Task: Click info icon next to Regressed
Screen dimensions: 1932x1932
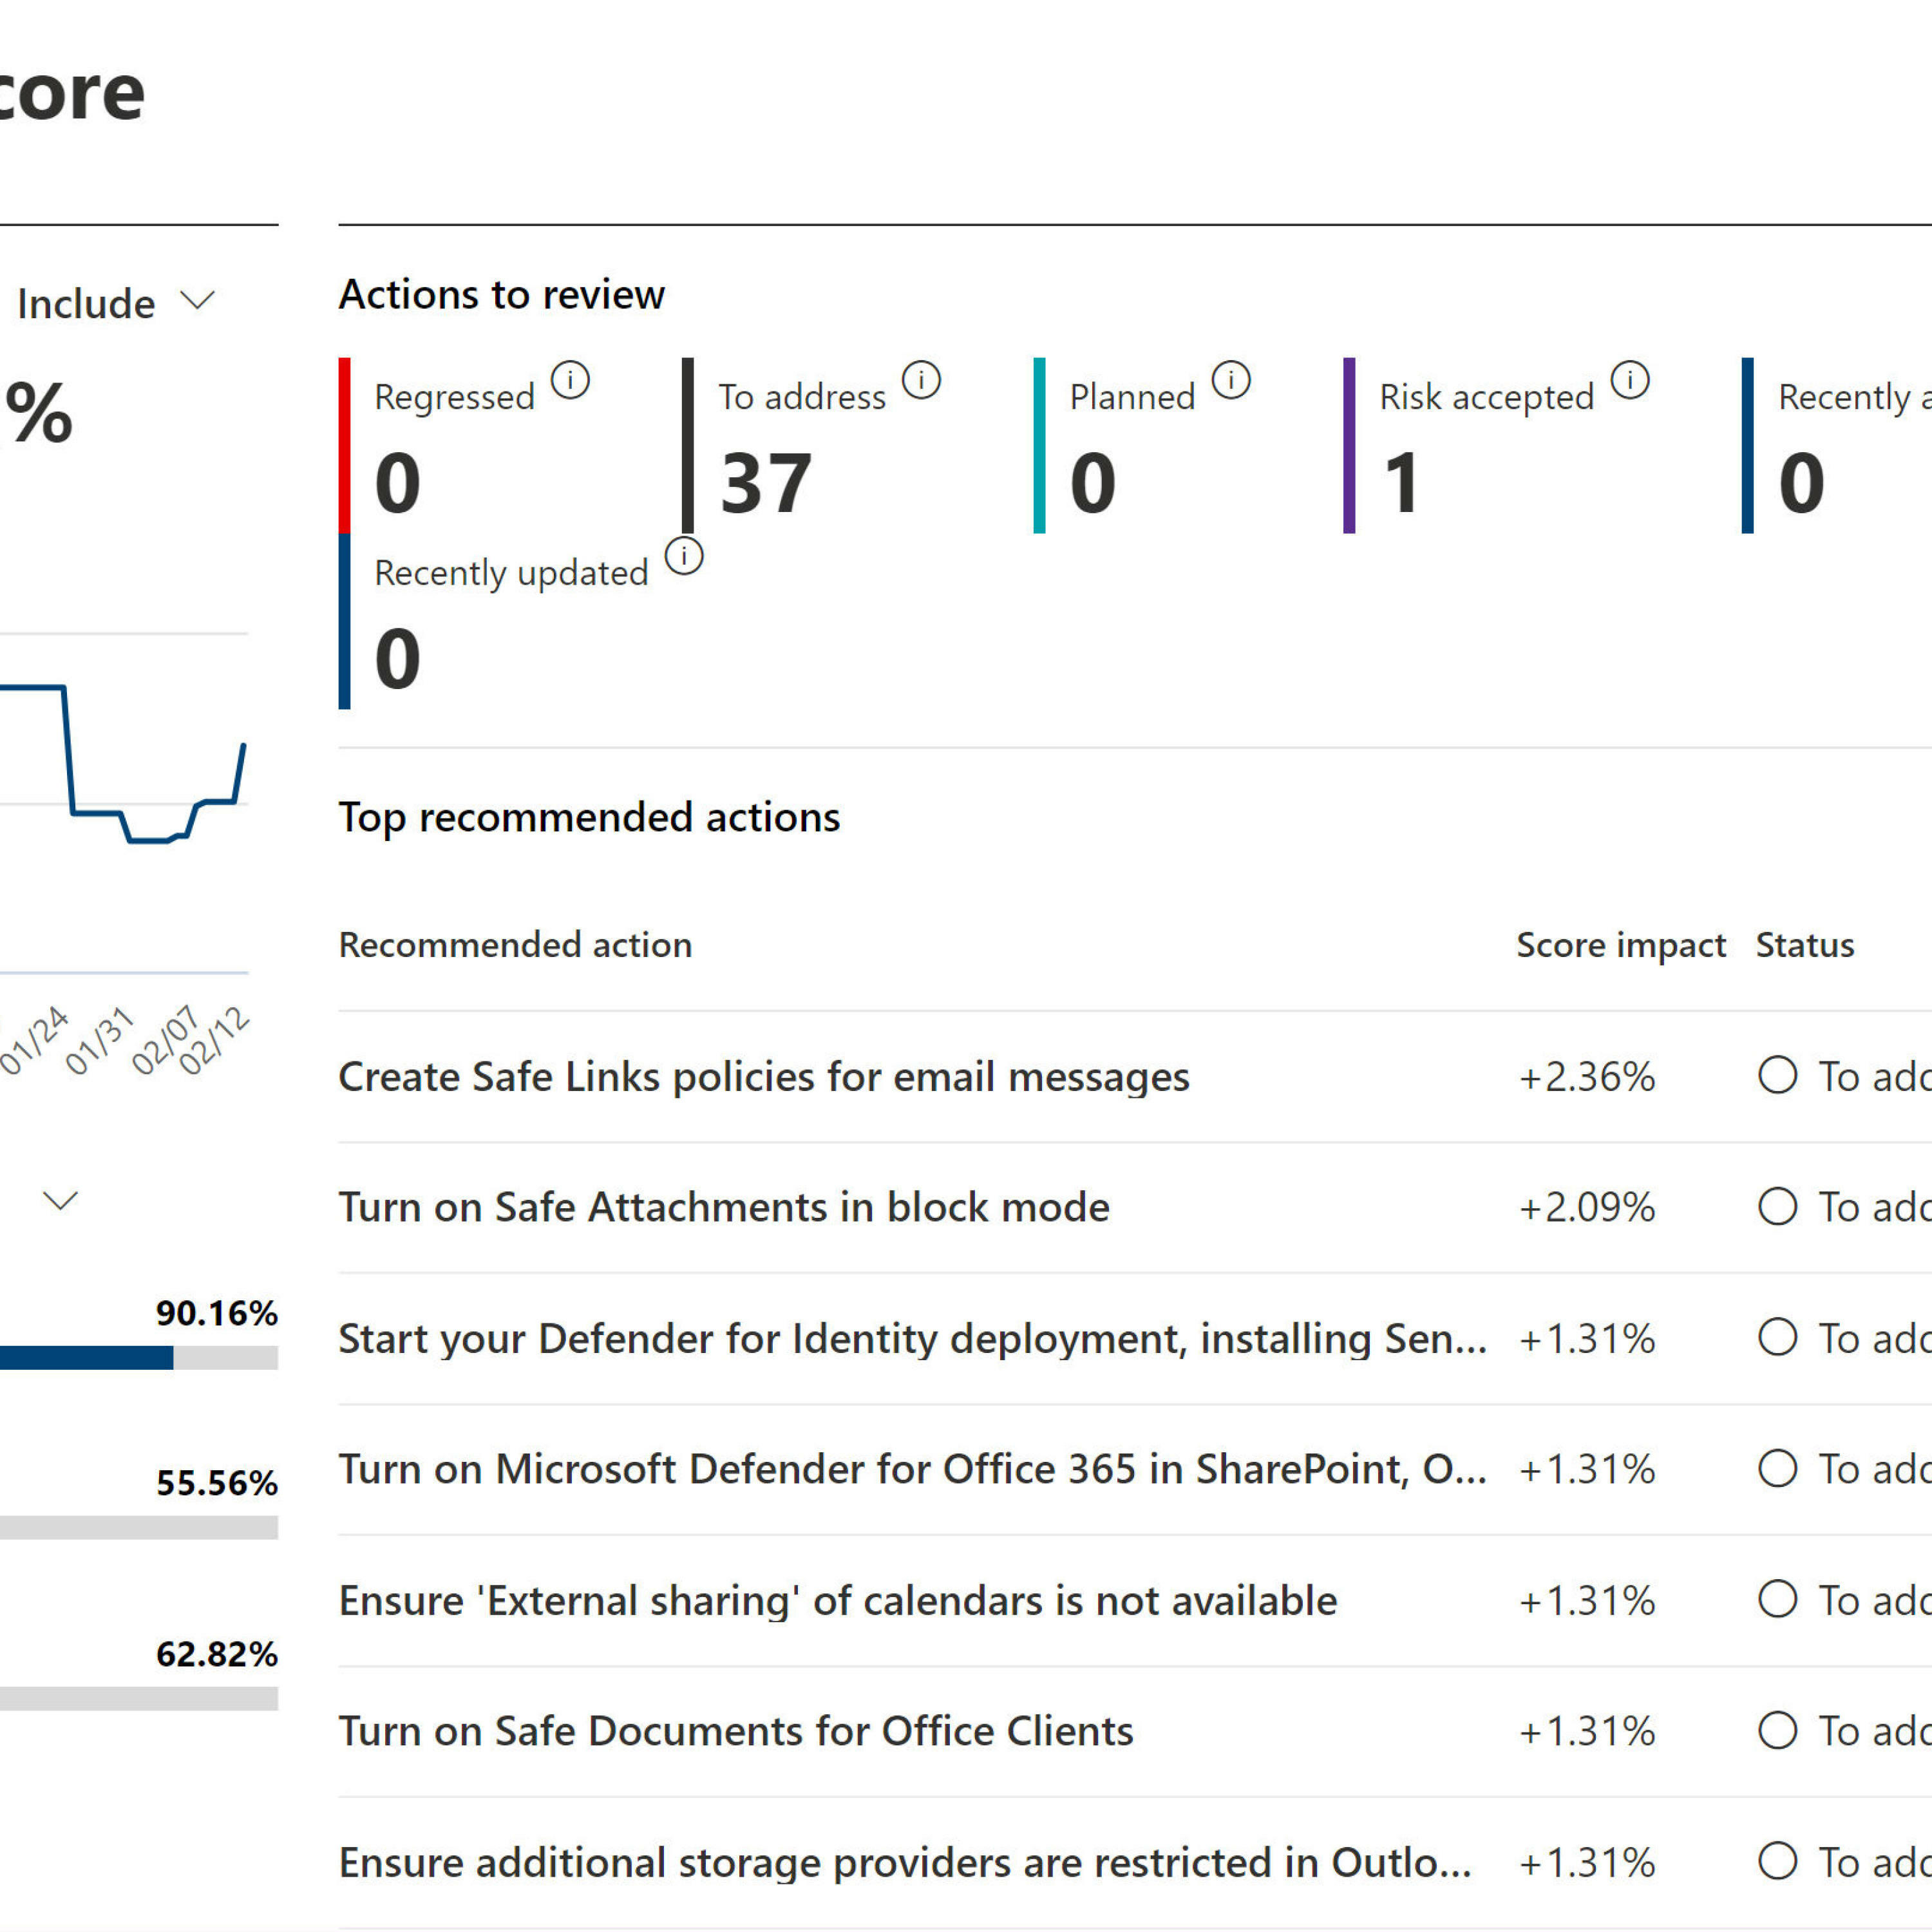Action: 570,380
